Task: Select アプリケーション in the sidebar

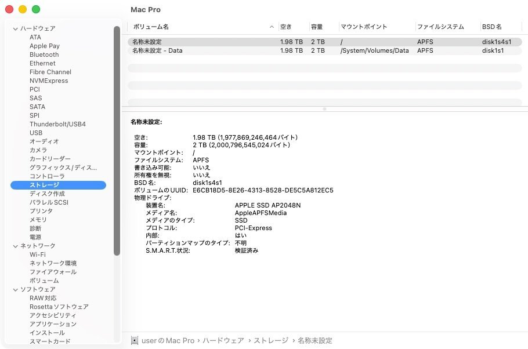Action: [x=53, y=324]
